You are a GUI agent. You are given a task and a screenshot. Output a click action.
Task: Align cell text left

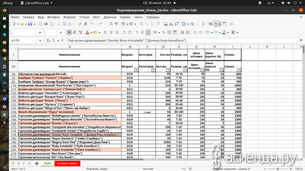106,32
